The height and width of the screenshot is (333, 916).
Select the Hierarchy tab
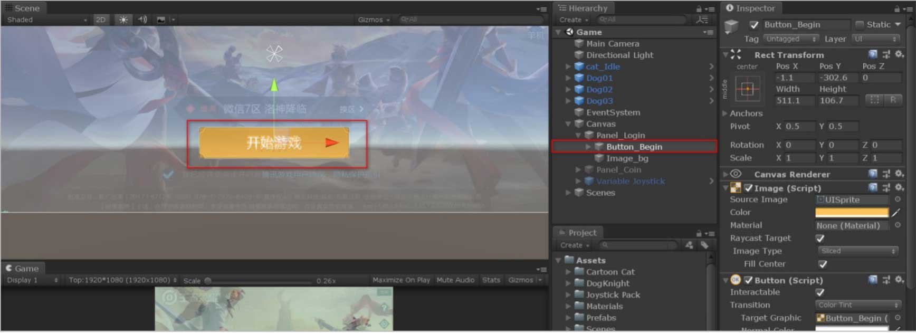(583, 8)
